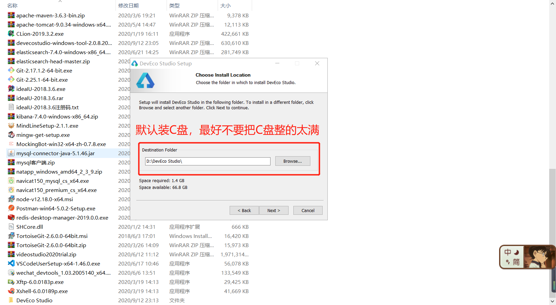Click the anime character input method skin image
Screen dimensions: 556x305
click(539, 257)
